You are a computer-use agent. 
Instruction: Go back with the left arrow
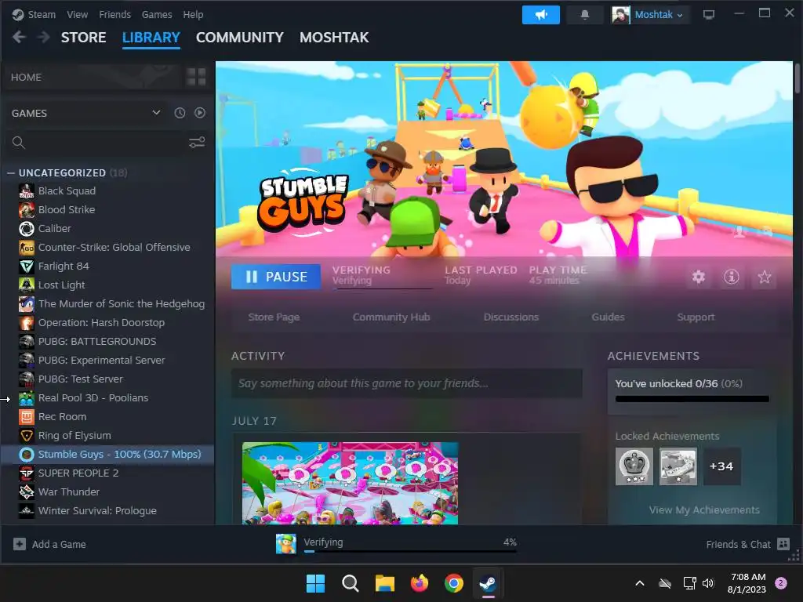(19, 38)
